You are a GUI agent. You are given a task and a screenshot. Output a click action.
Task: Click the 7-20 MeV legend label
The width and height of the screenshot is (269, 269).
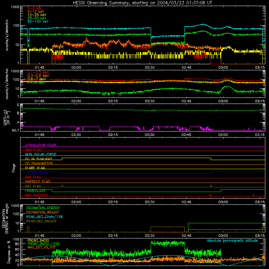[36, 82]
